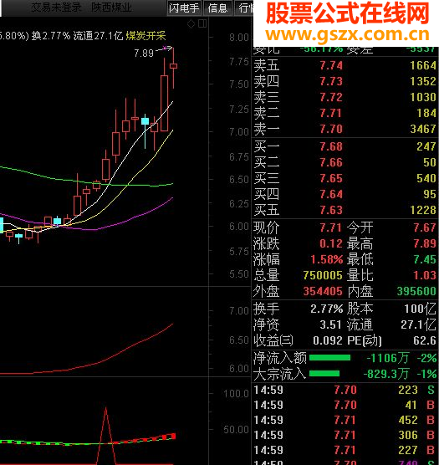Click the 买一 price 7.68
The width and height of the screenshot is (439, 465).
click(331, 146)
